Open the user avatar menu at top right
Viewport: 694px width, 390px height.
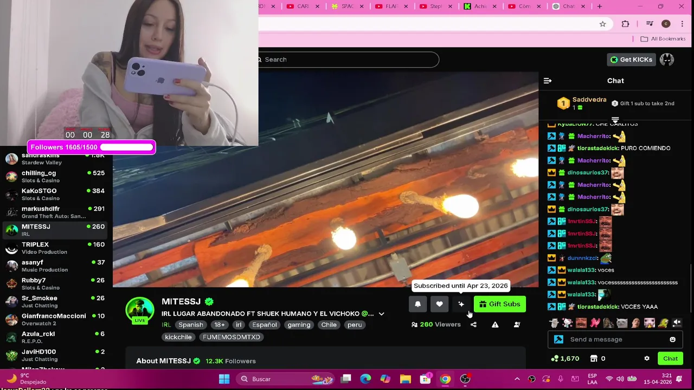click(x=667, y=60)
